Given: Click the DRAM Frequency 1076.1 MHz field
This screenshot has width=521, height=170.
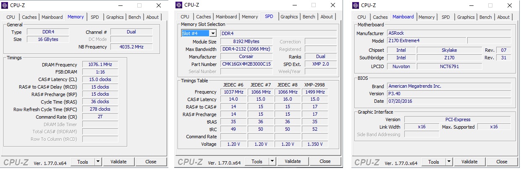Looking at the screenshot, I should coord(100,65).
